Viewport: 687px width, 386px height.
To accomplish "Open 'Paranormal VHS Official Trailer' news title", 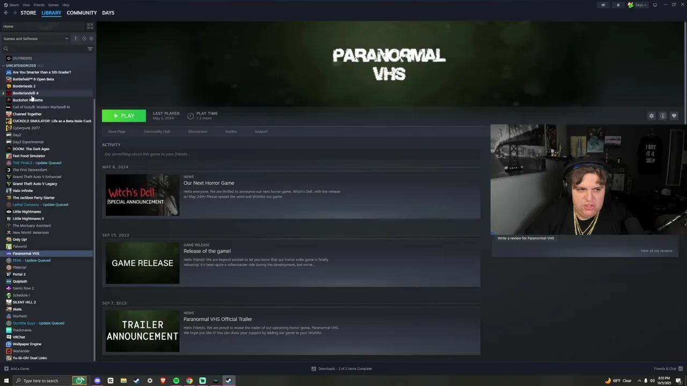I will (217, 319).
